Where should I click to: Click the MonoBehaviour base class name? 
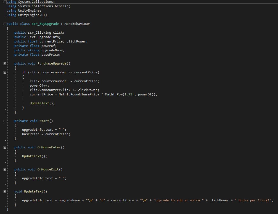pos(77,24)
